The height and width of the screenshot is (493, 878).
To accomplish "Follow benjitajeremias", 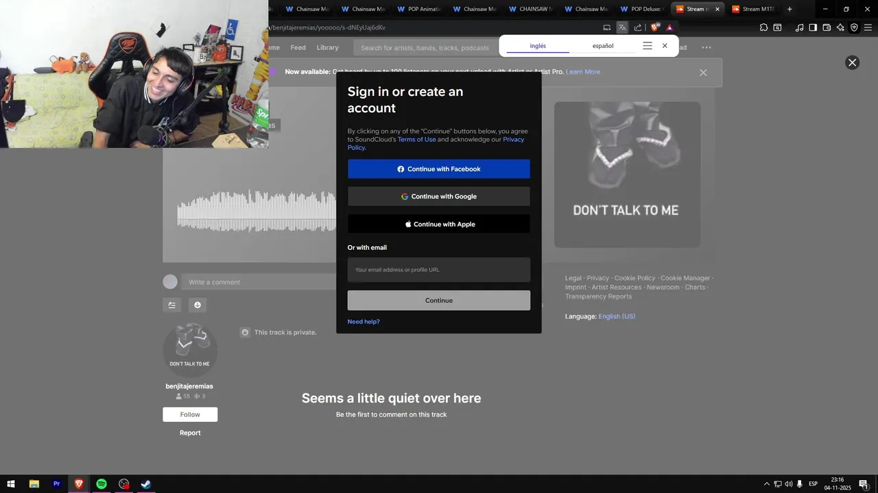I will tap(190, 414).
